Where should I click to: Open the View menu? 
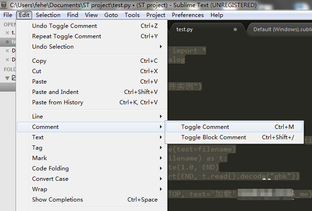(91, 15)
